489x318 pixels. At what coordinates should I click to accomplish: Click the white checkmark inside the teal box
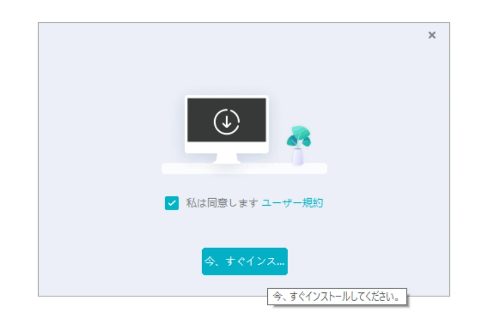172,204
